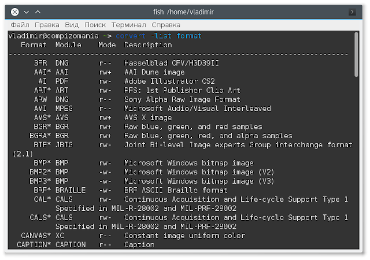Click the prompt vladimir@compizomania text
This screenshot has width=370, height=260.
coord(53,36)
